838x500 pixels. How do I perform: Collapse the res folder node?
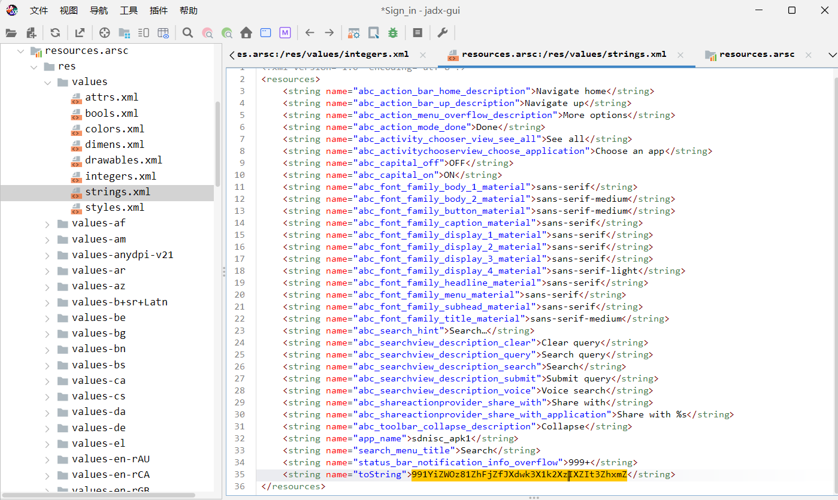pyautogui.click(x=35, y=66)
